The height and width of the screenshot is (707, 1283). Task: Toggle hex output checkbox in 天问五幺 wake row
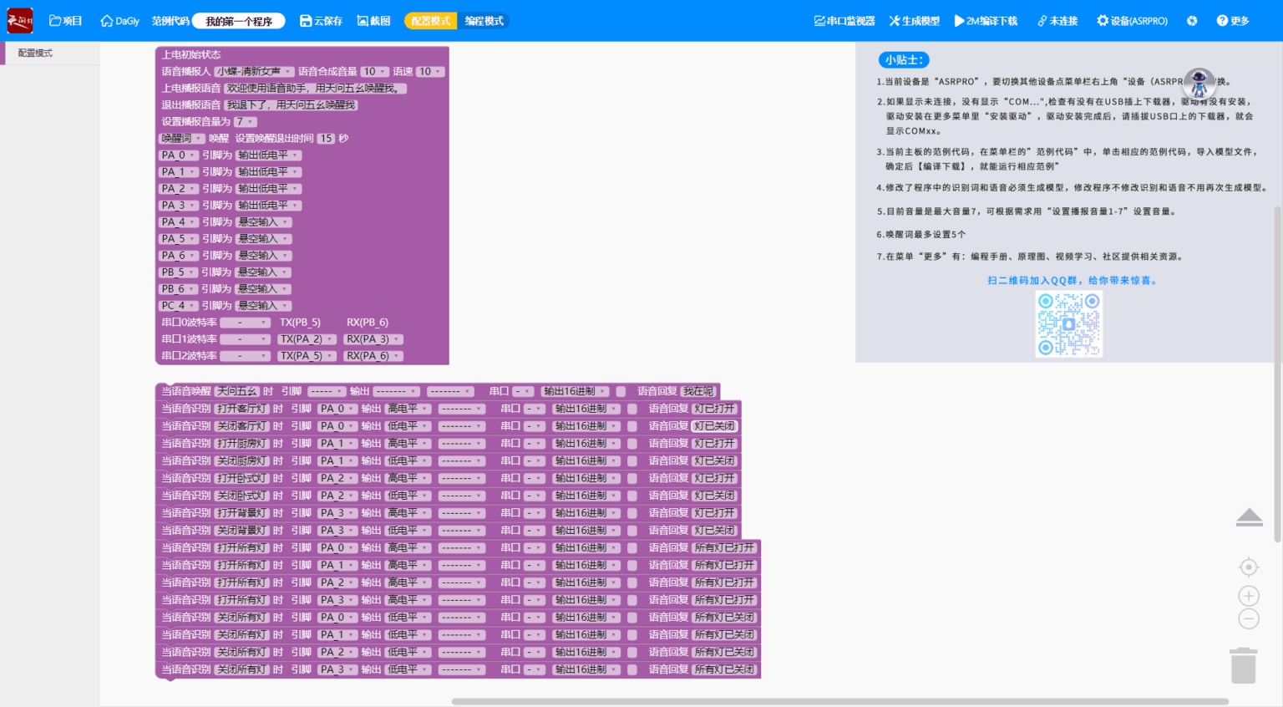(x=621, y=391)
